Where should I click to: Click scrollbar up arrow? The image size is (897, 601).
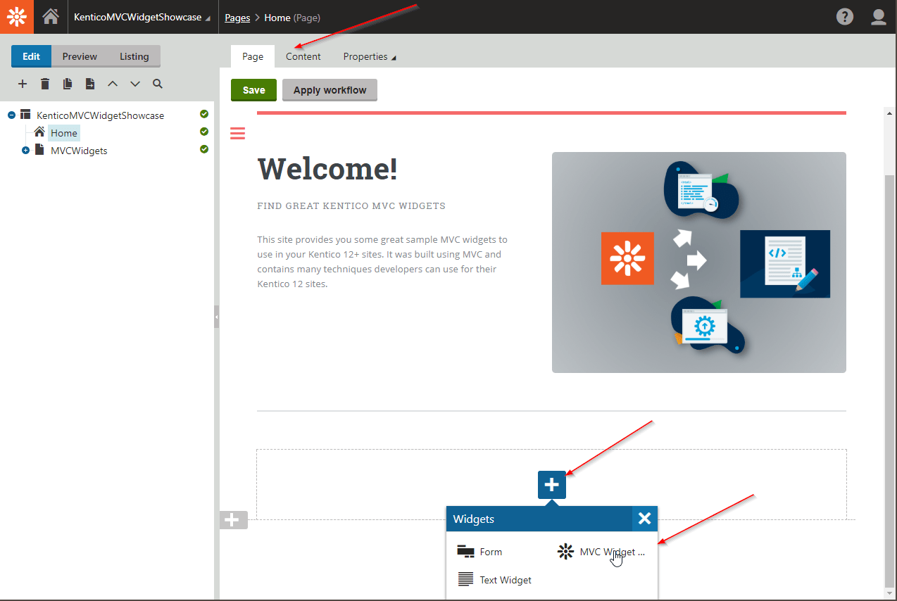tap(890, 113)
